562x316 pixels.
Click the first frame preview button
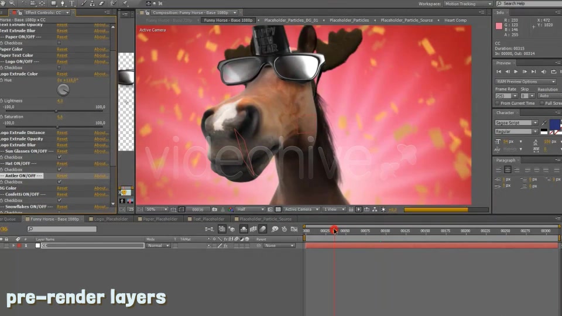point(499,71)
